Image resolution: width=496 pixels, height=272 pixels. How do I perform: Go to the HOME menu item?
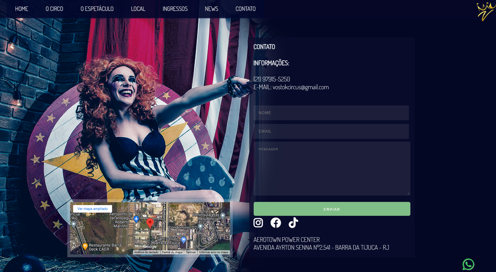(x=21, y=9)
